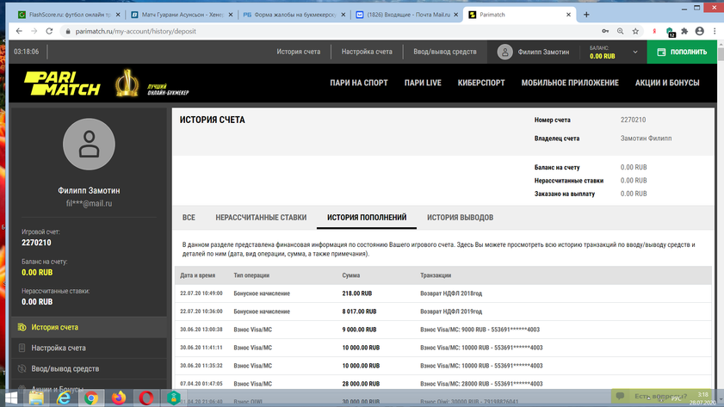Click the Настройка счета sidebar icon

22,348
